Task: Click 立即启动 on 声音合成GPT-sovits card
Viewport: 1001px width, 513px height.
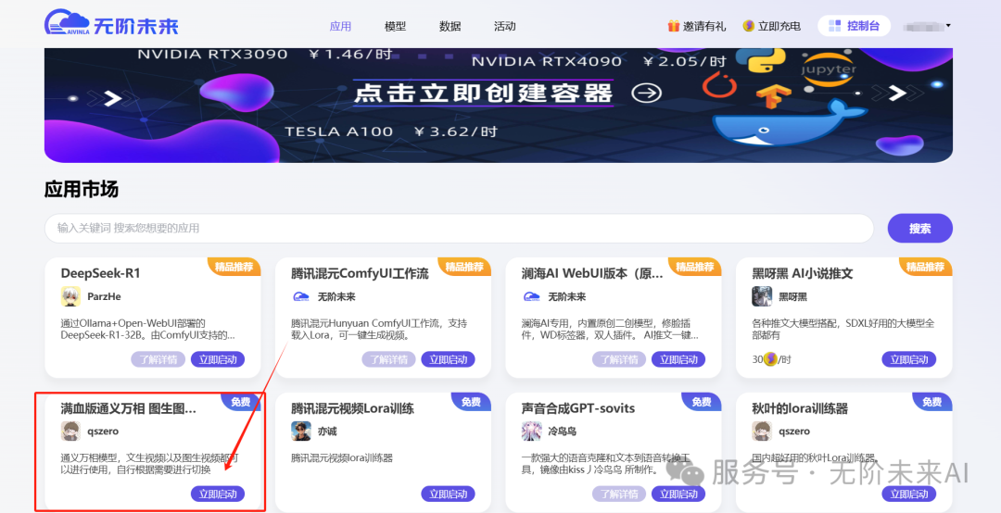Action: [678, 494]
